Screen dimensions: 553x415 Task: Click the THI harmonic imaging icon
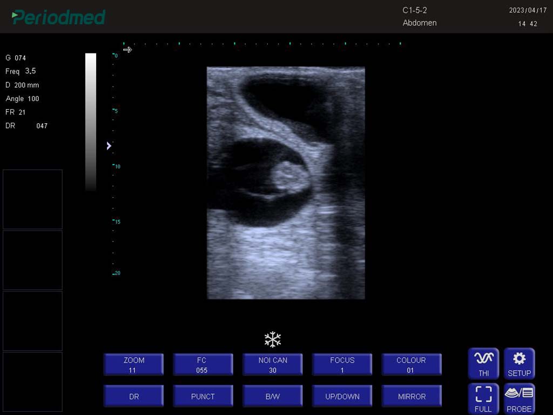pyautogui.click(x=483, y=363)
